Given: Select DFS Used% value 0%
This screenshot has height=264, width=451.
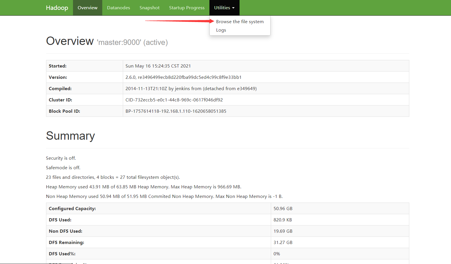Looking at the screenshot, I should (x=277, y=254).
